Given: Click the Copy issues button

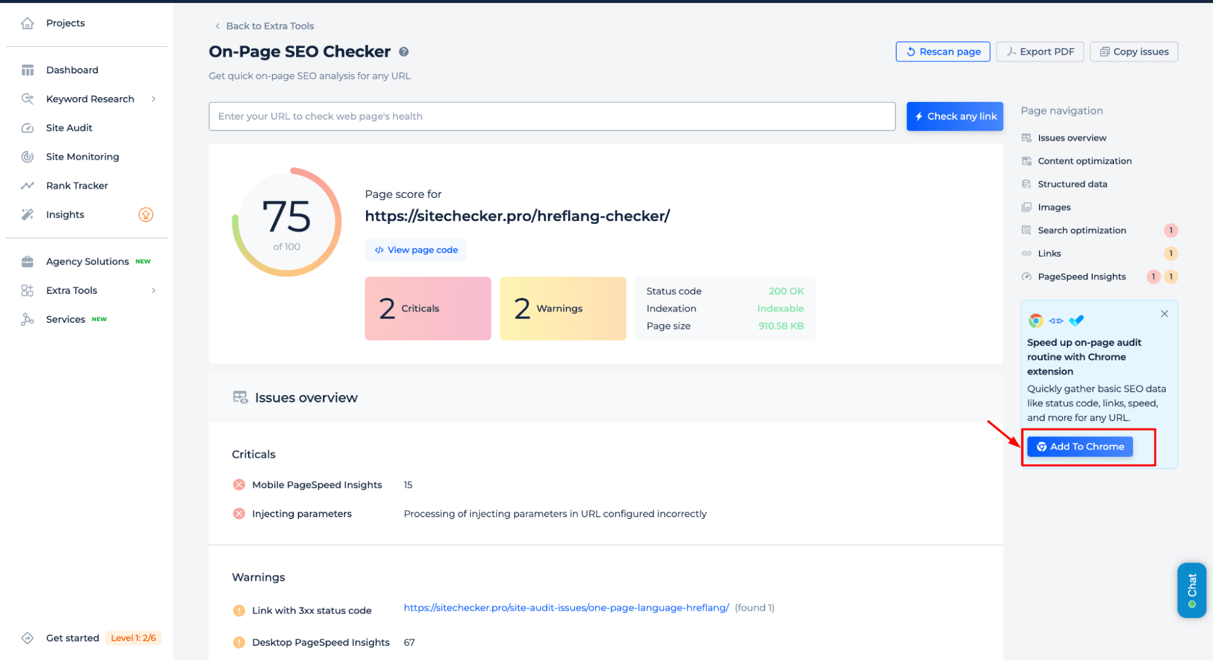Looking at the screenshot, I should coord(1134,52).
